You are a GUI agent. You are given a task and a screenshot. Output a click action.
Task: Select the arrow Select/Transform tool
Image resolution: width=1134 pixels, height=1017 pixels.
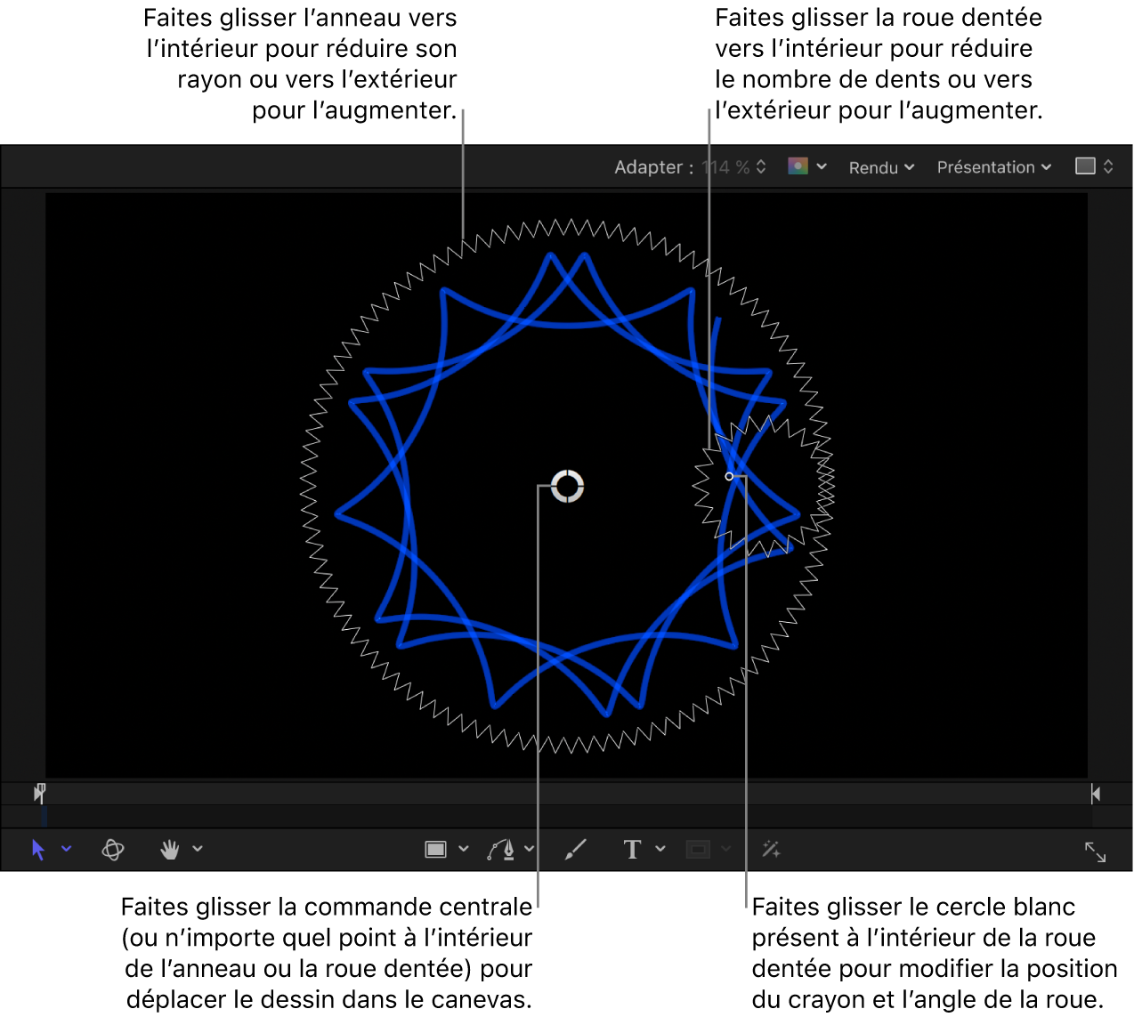pos(37,850)
